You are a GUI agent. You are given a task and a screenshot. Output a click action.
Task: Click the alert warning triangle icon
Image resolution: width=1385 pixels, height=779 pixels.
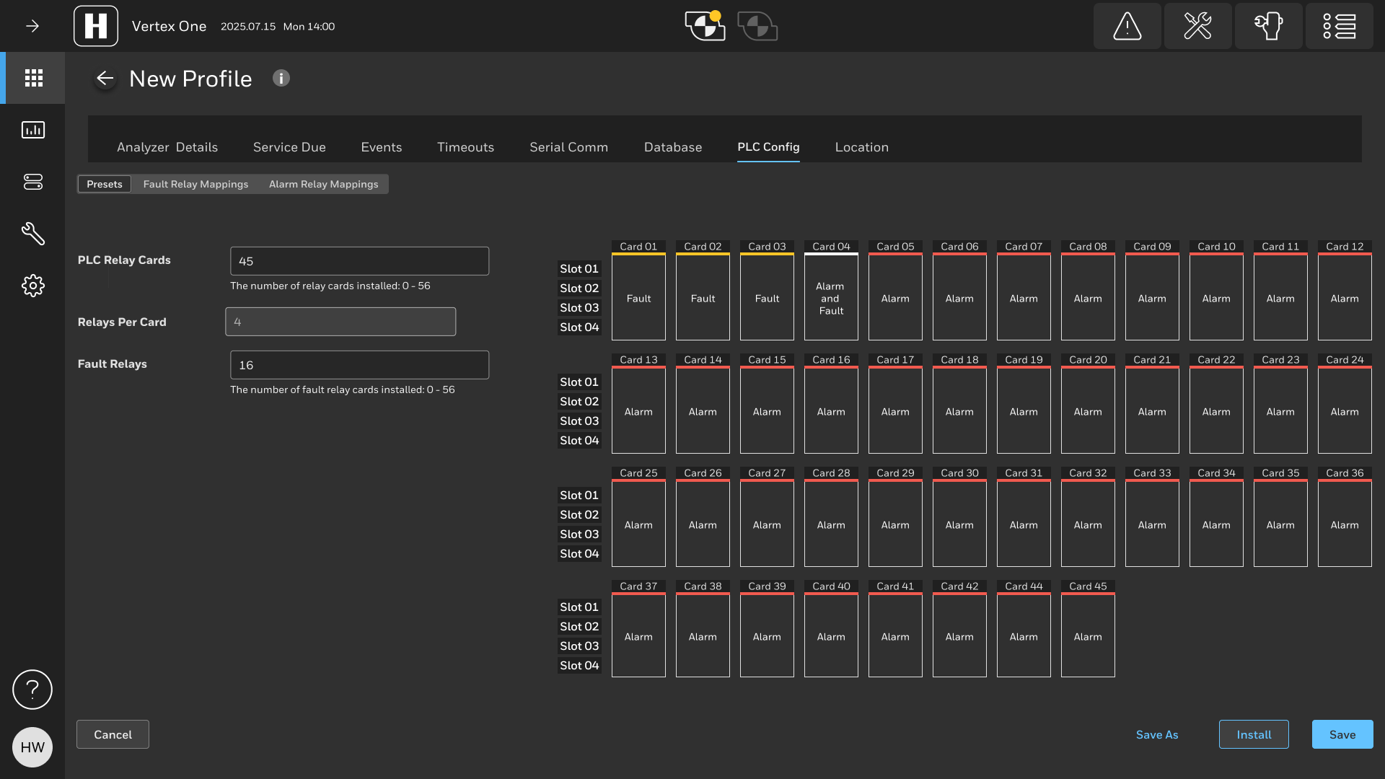pyautogui.click(x=1127, y=26)
